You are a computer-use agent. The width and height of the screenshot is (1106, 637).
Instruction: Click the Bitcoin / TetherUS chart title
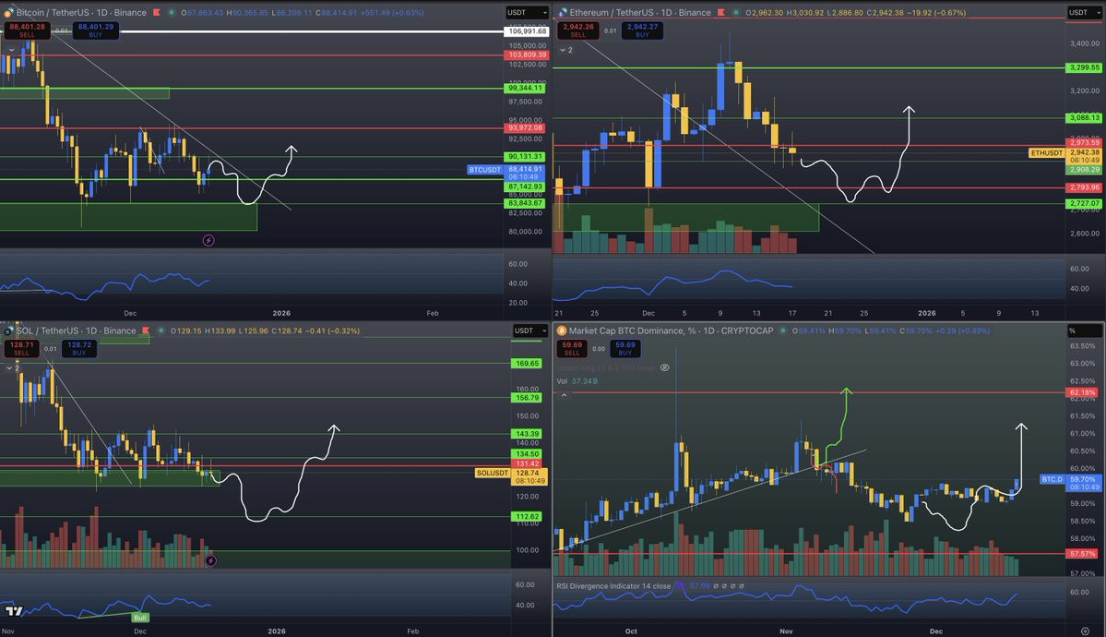pyautogui.click(x=81, y=13)
